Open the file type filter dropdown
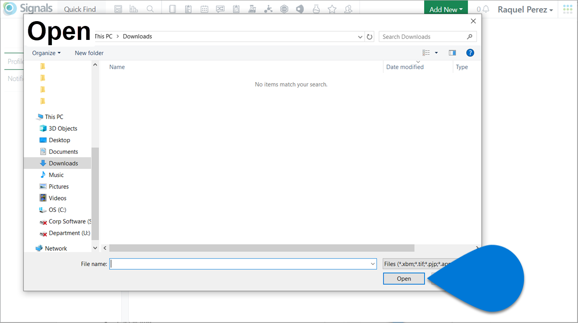The image size is (578, 323). pos(418,263)
